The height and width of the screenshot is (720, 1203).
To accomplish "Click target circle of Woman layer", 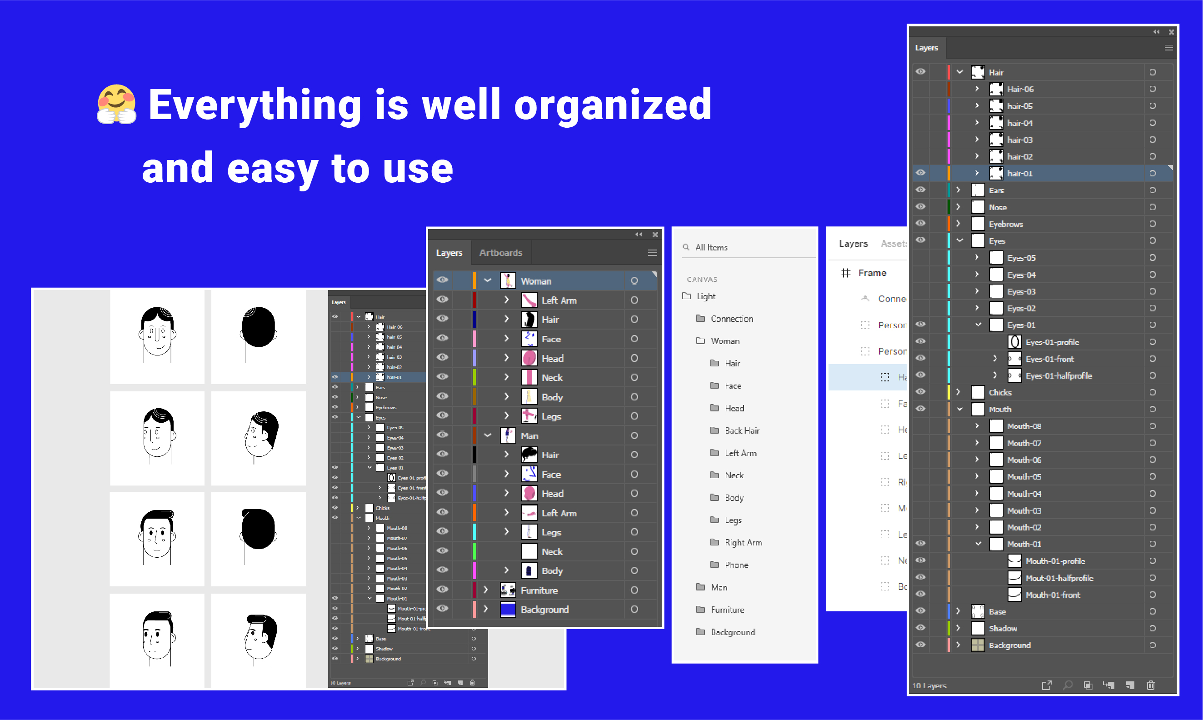I will (634, 281).
